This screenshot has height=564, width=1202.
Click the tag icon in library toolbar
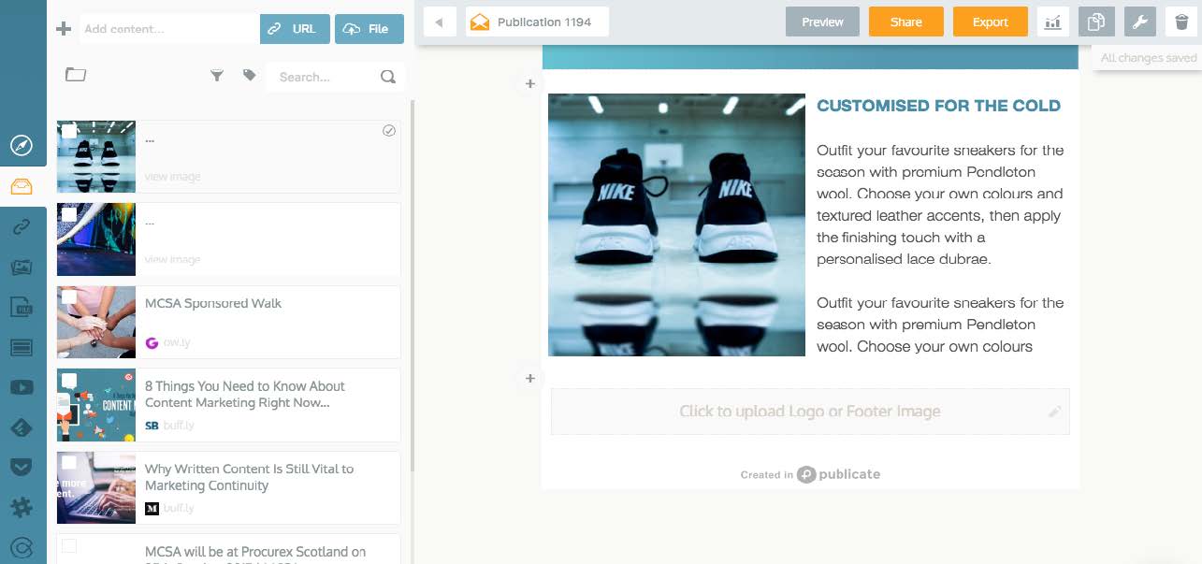(x=249, y=76)
